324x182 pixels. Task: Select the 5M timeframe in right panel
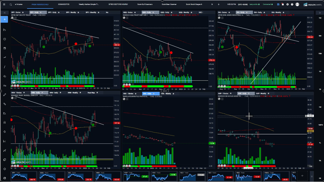click(x=320, y=36)
